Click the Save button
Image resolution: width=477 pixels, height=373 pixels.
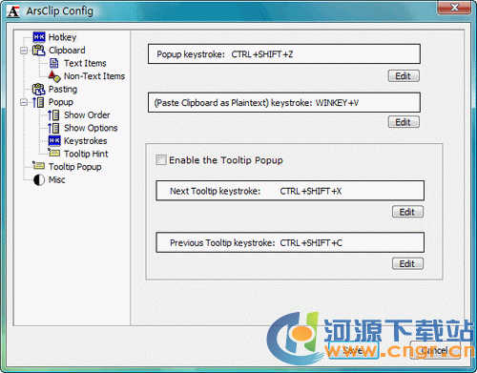[x=354, y=350]
